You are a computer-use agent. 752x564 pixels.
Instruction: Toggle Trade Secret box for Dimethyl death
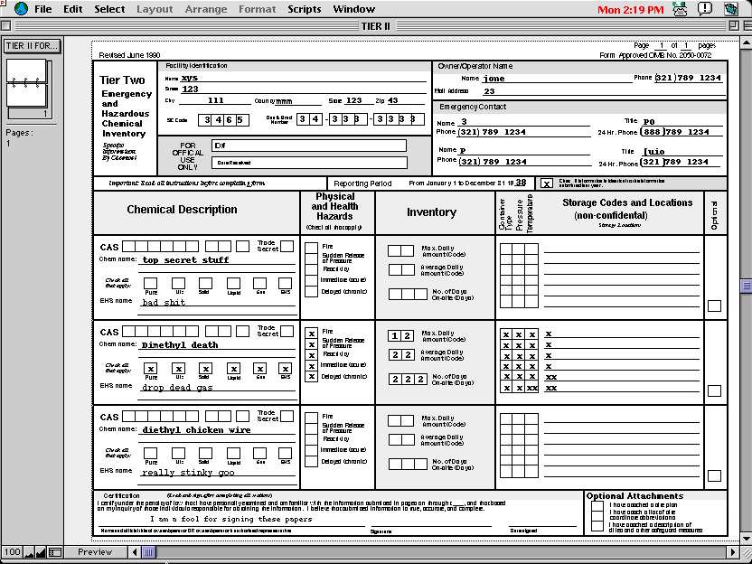point(287,331)
